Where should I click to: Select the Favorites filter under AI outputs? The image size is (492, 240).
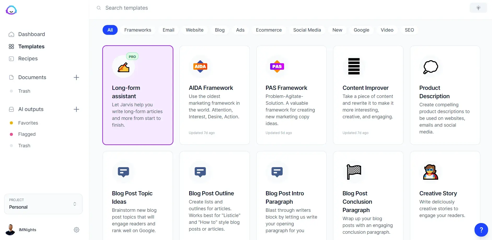pyautogui.click(x=28, y=123)
